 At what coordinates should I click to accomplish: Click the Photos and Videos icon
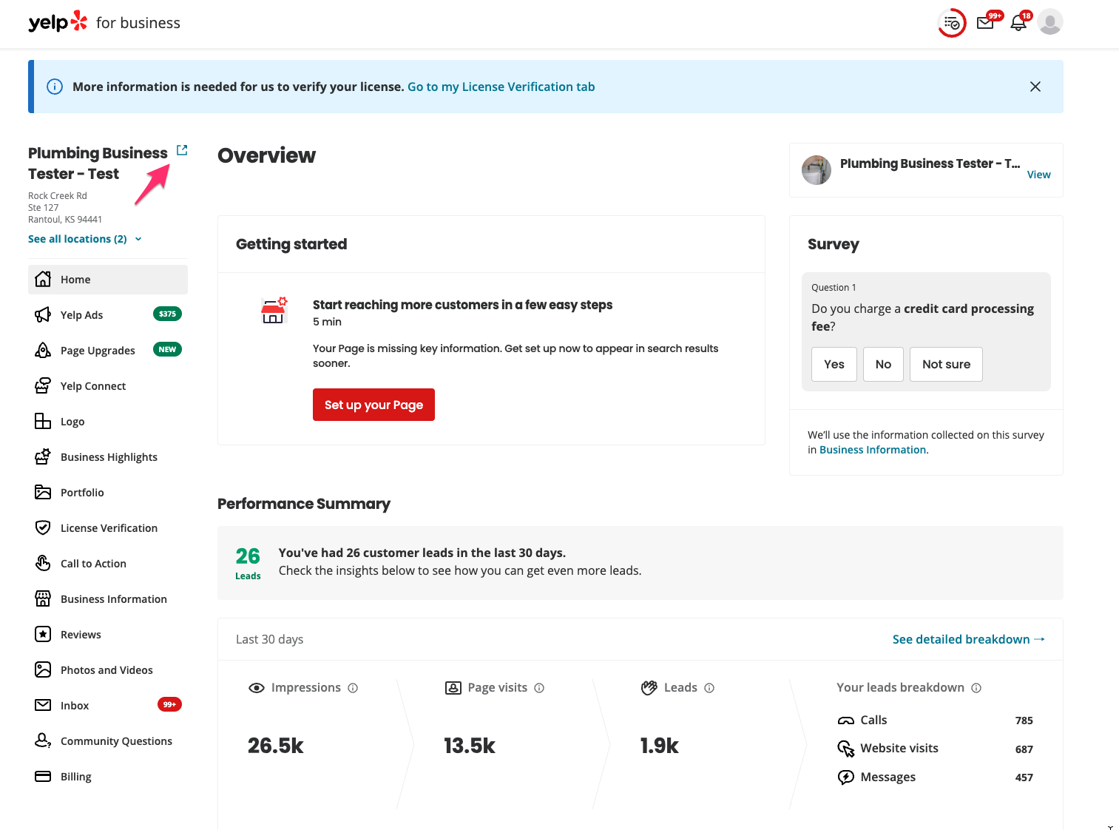click(43, 670)
